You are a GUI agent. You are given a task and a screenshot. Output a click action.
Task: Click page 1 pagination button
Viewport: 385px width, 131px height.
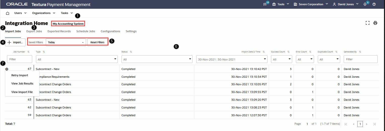coord(360,124)
